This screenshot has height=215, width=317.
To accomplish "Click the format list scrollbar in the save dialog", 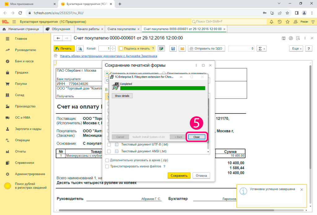I will point(208,123).
